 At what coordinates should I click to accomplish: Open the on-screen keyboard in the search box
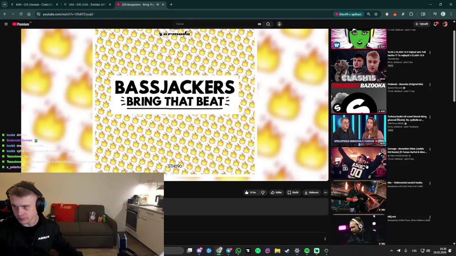tap(259, 24)
